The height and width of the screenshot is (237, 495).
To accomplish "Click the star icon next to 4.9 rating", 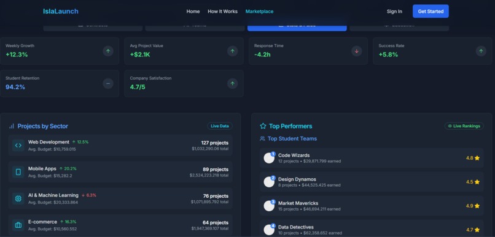I will tap(477, 206).
